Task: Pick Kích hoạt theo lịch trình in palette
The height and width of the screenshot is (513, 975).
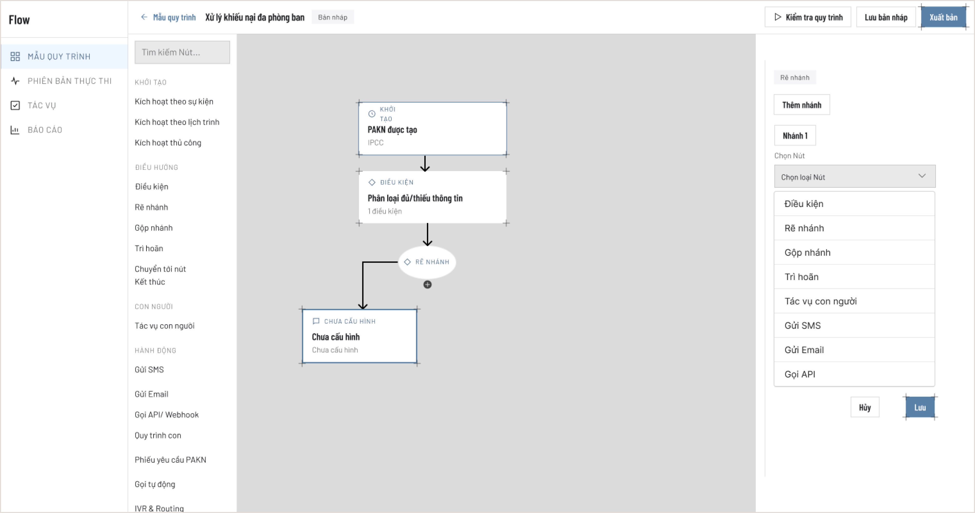Action: [x=177, y=122]
